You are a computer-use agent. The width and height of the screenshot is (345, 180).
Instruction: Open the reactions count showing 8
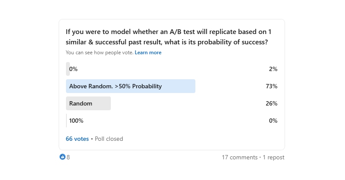click(68, 158)
